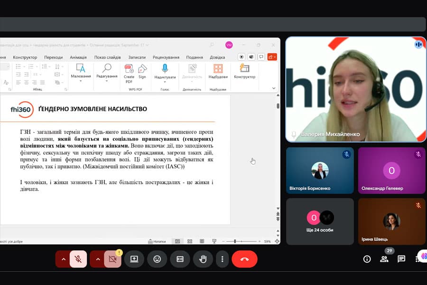Leave the call with red hang-up button
This screenshot has height=285, width=427.
(x=244, y=259)
